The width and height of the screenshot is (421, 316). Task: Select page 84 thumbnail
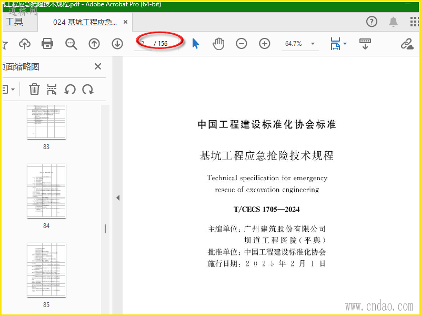[x=46, y=191]
